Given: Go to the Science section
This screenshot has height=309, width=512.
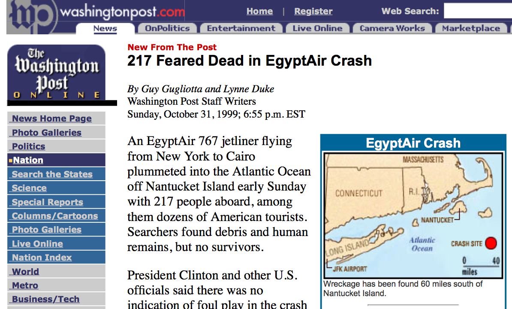Looking at the screenshot, I should [x=29, y=188].
